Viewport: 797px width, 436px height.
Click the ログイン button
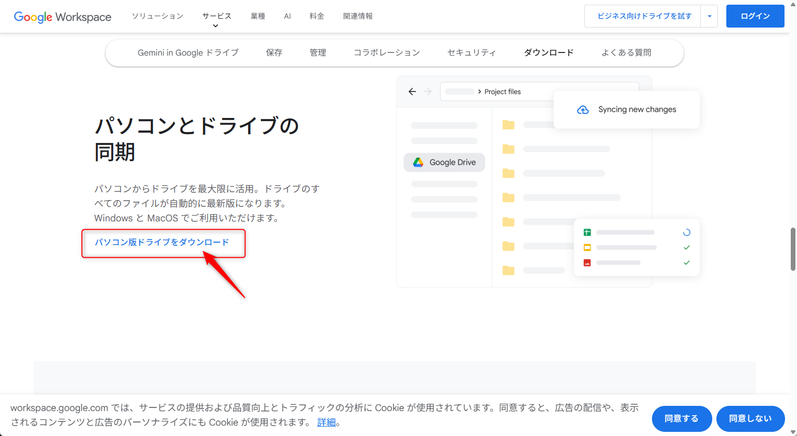(755, 16)
